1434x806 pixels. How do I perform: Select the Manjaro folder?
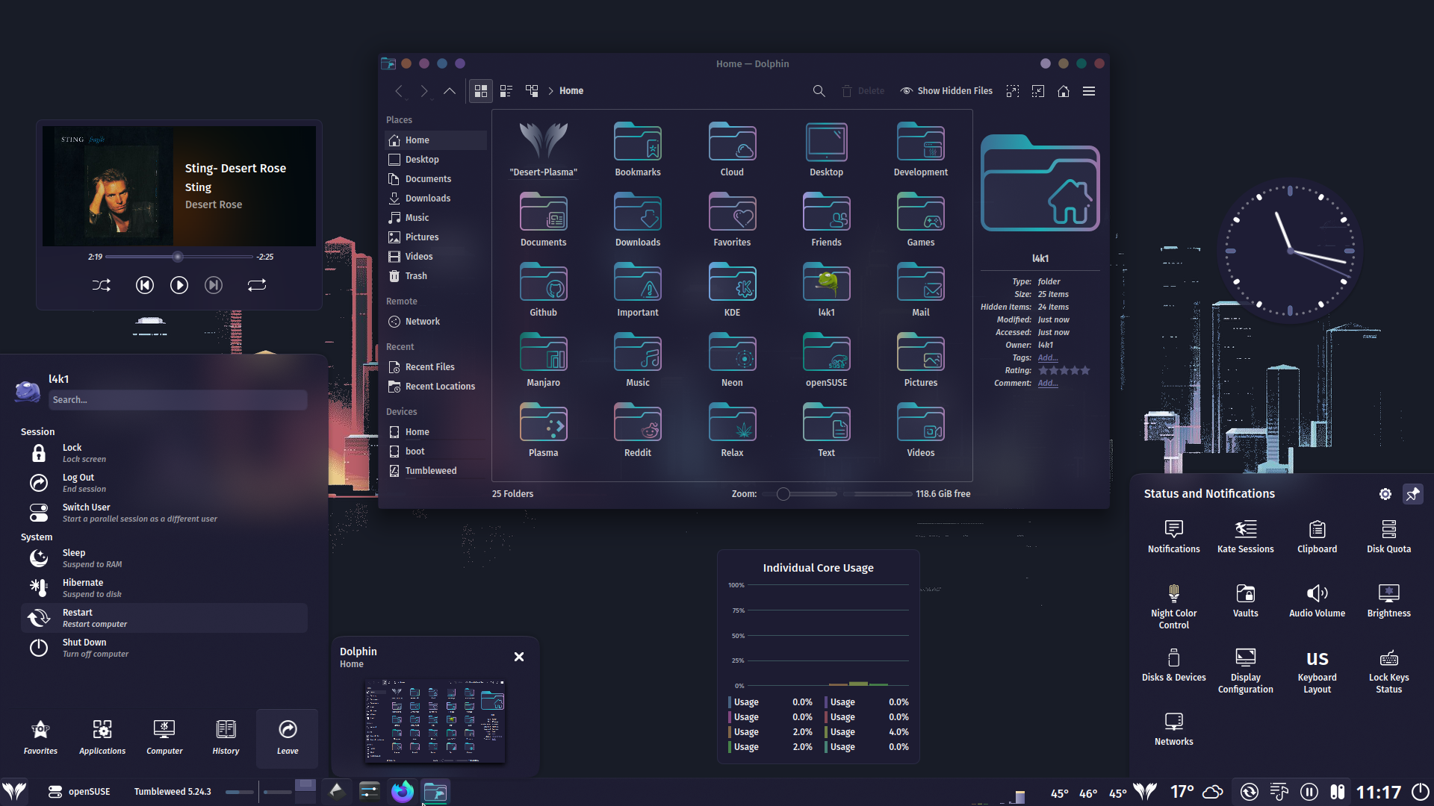544,360
